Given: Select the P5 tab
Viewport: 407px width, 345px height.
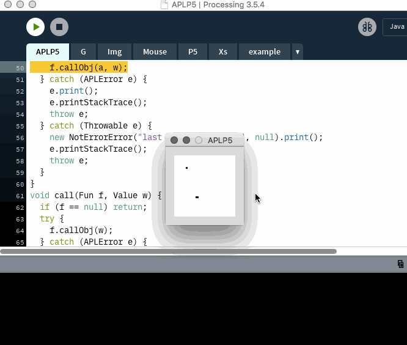Looking at the screenshot, I should tap(193, 52).
